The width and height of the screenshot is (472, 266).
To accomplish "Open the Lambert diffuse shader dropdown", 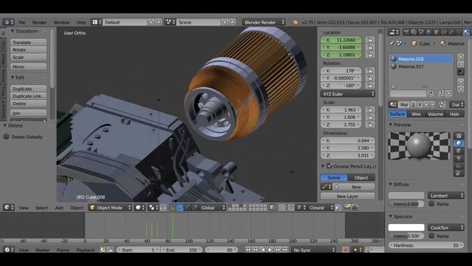I will point(445,195).
